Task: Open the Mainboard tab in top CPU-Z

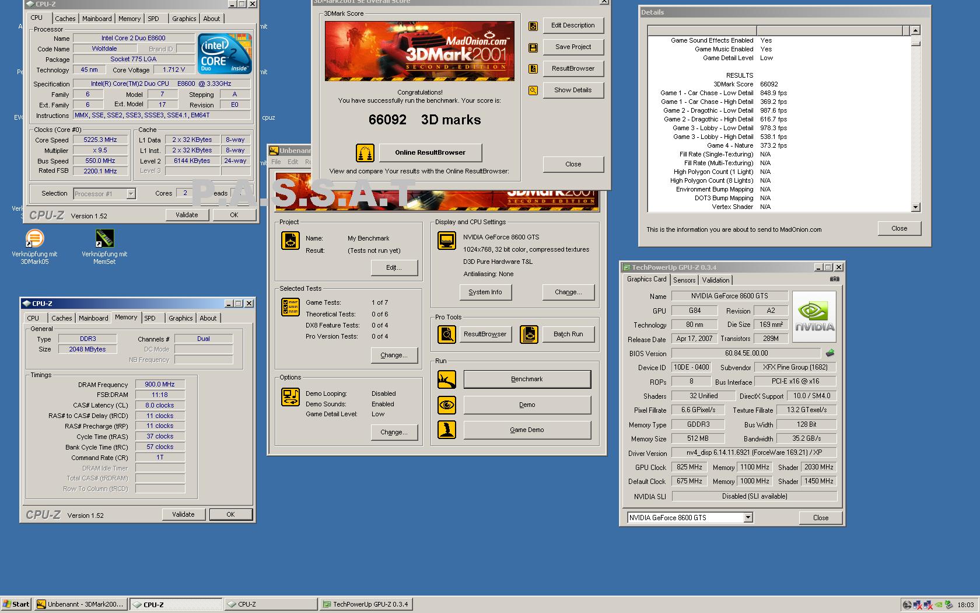Action: point(97,19)
